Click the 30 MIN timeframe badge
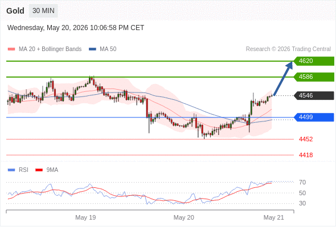336x227 pixels. pos(43,10)
